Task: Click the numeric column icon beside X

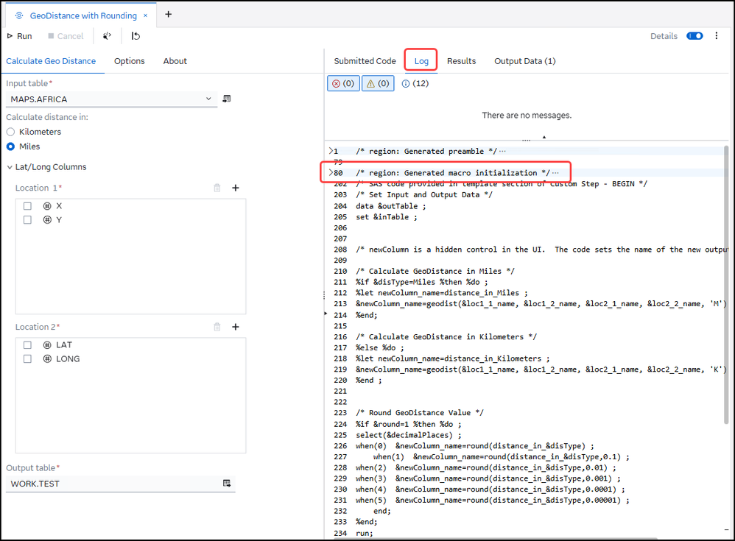Action: (x=47, y=206)
